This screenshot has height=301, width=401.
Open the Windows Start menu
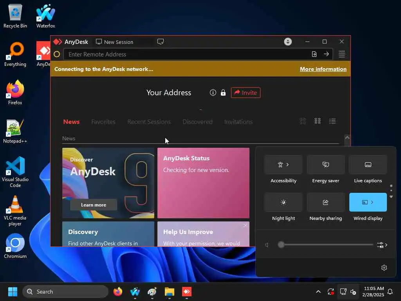13,292
